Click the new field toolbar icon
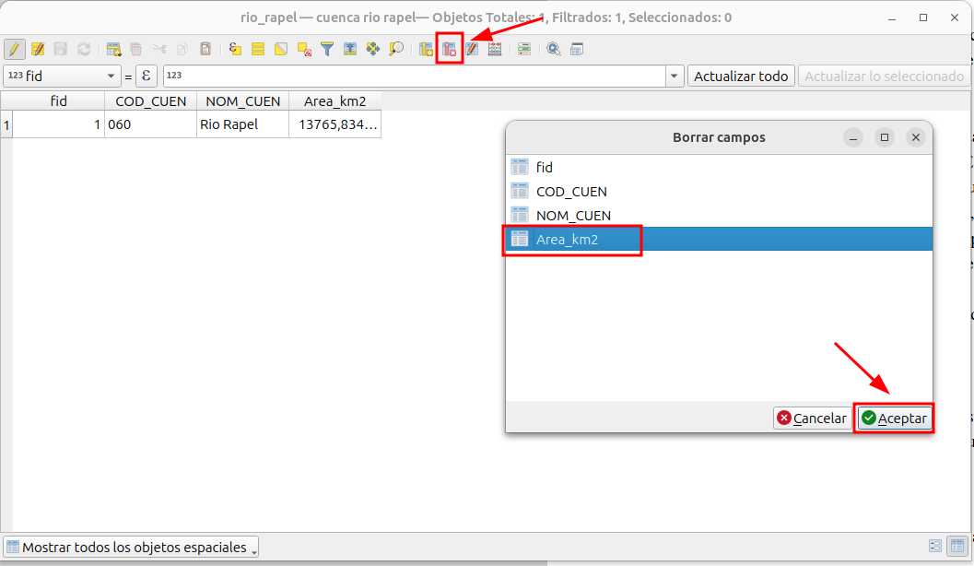Image resolution: width=974 pixels, height=566 pixels. (426, 50)
